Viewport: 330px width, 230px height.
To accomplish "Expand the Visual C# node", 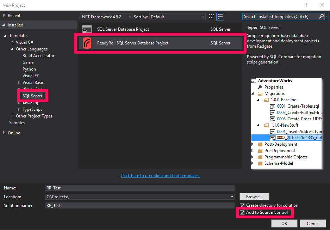I will [12, 42].
